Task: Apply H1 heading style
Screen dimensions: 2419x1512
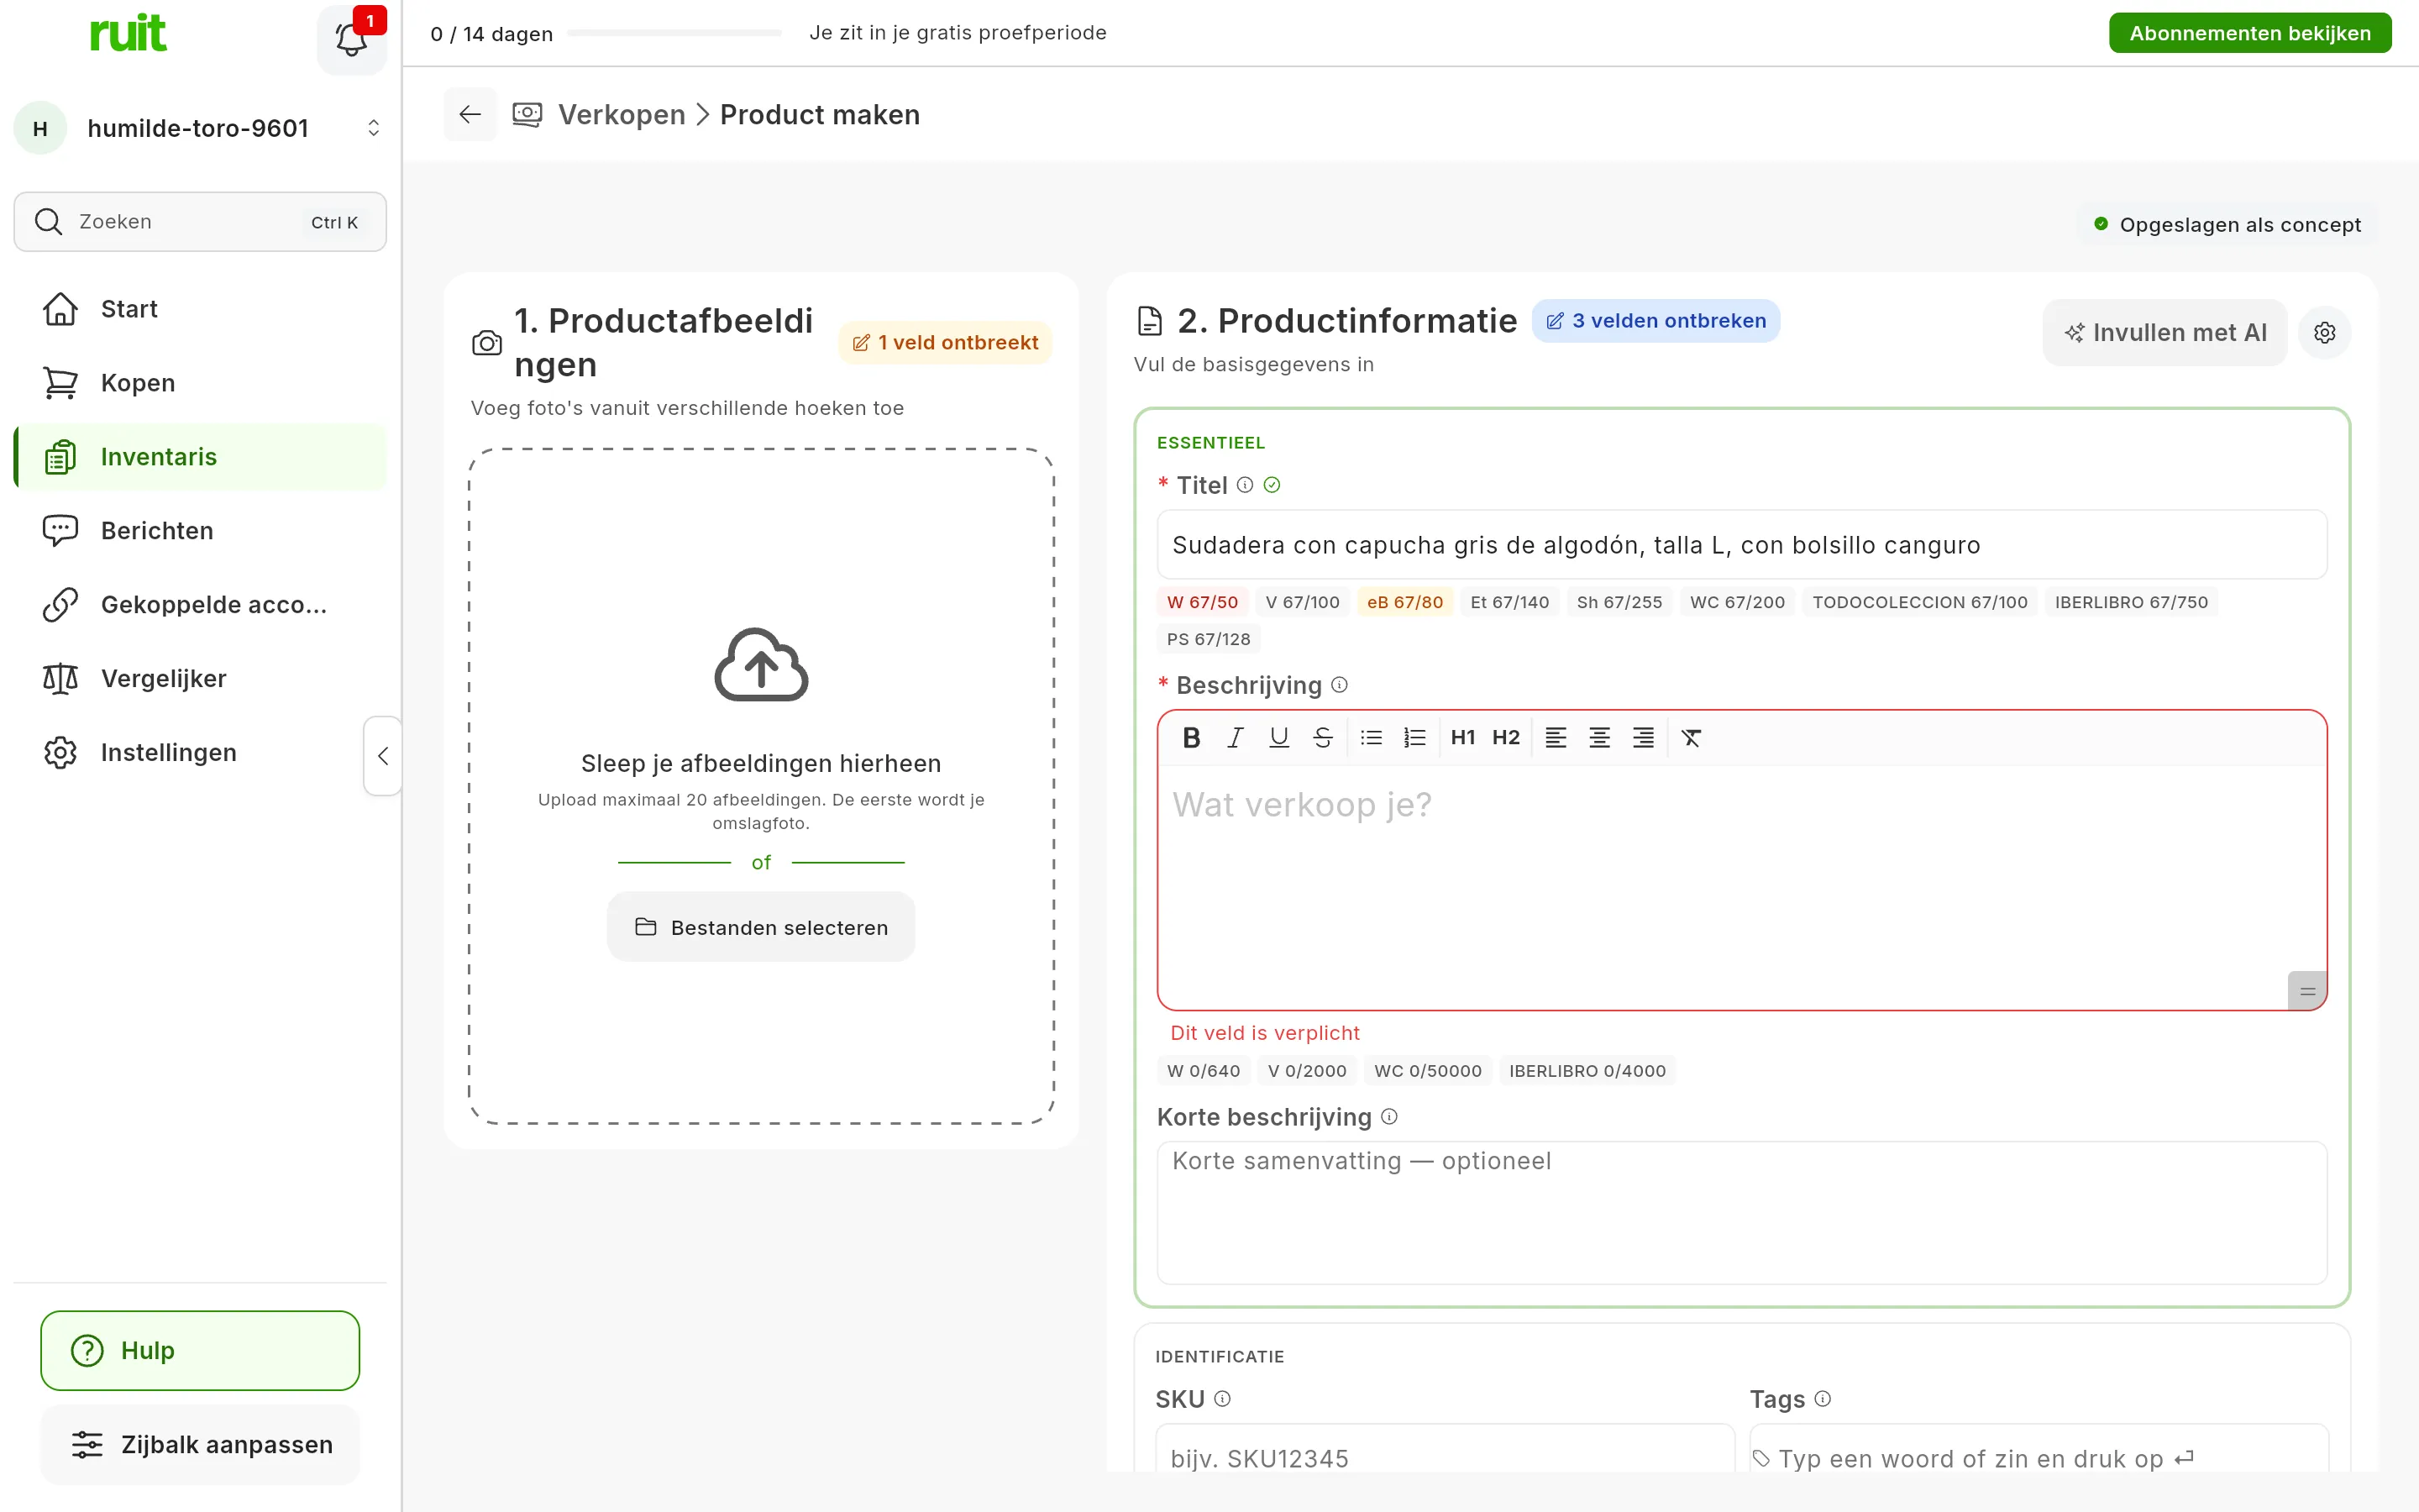Action: [1462, 738]
